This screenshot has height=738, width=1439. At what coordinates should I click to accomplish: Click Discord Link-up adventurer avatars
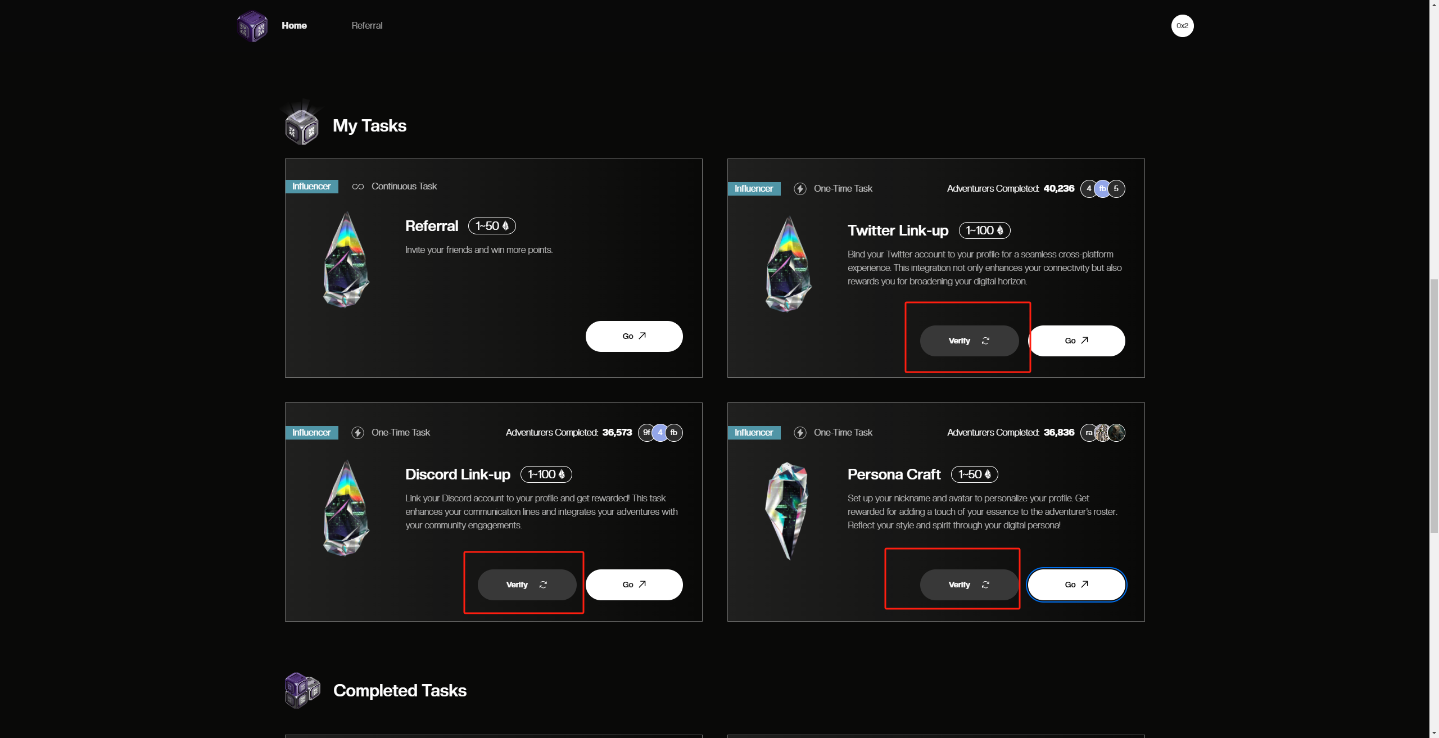tap(660, 433)
